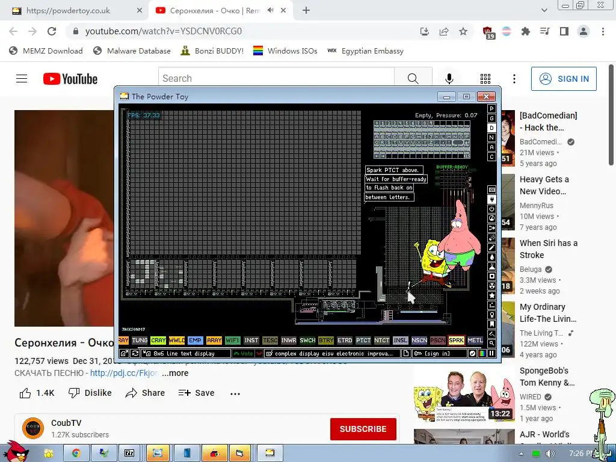This screenshot has width=616, height=462.
Task: Click the new blank simulation page icon
Action: tap(406, 354)
